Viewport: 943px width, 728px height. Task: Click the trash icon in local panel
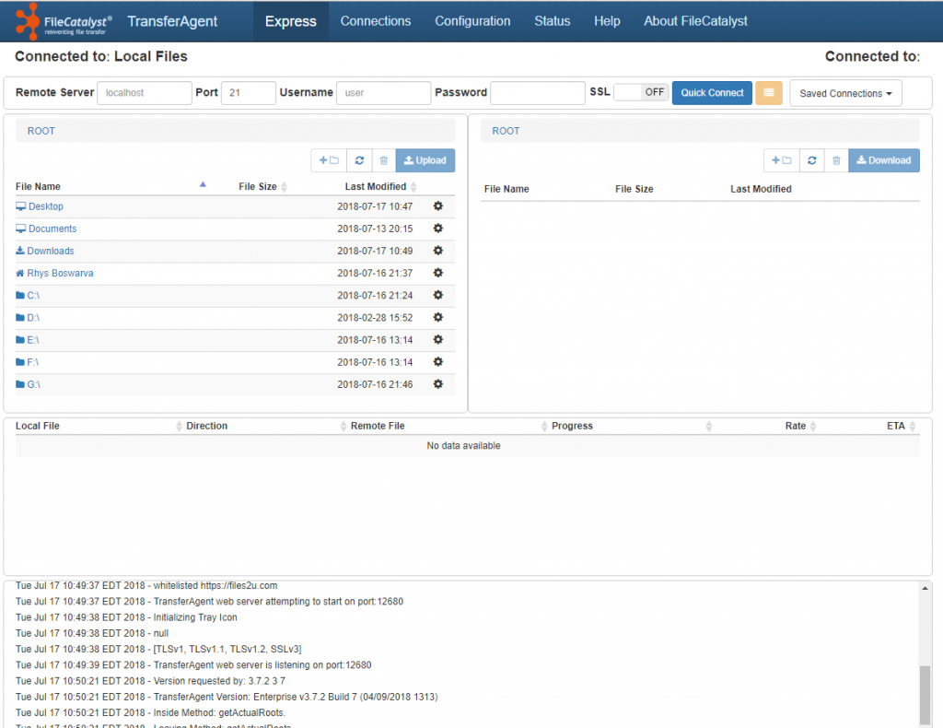pos(384,160)
